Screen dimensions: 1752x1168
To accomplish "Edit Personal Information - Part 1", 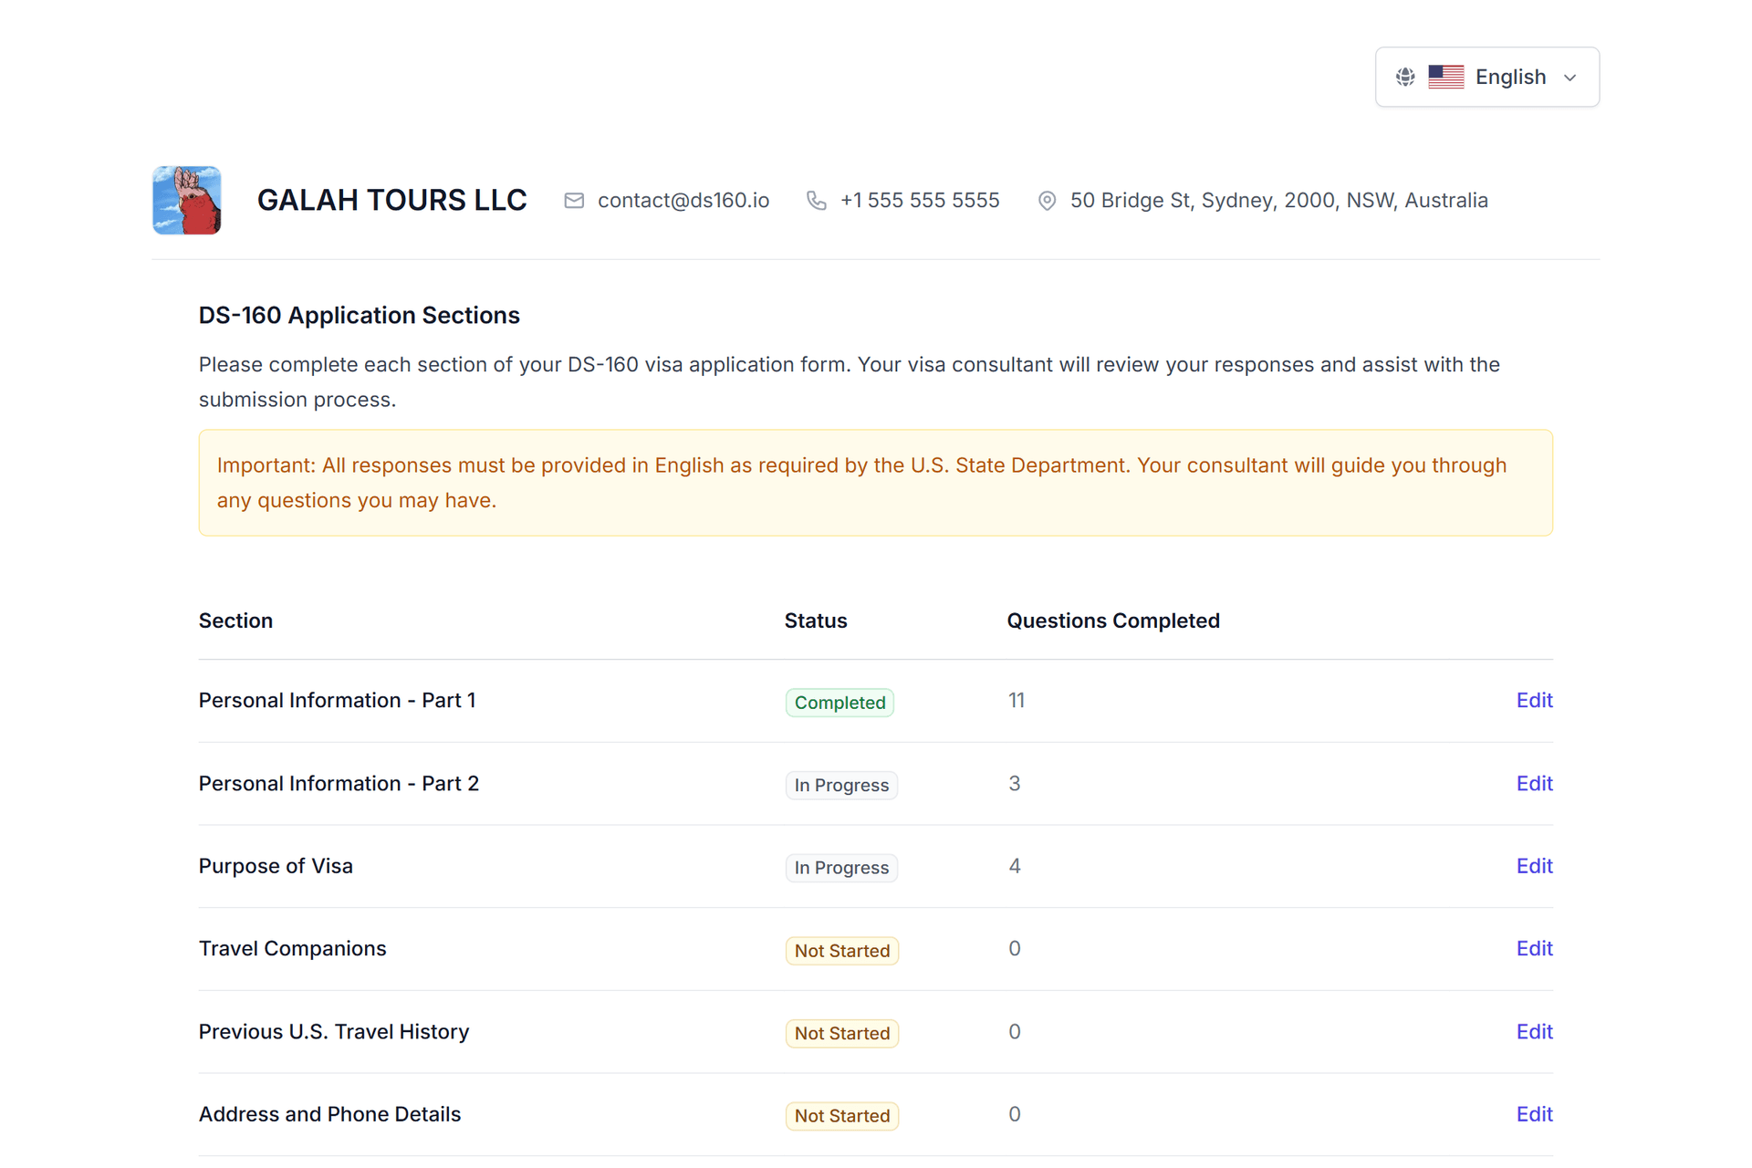I will tap(1534, 700).
